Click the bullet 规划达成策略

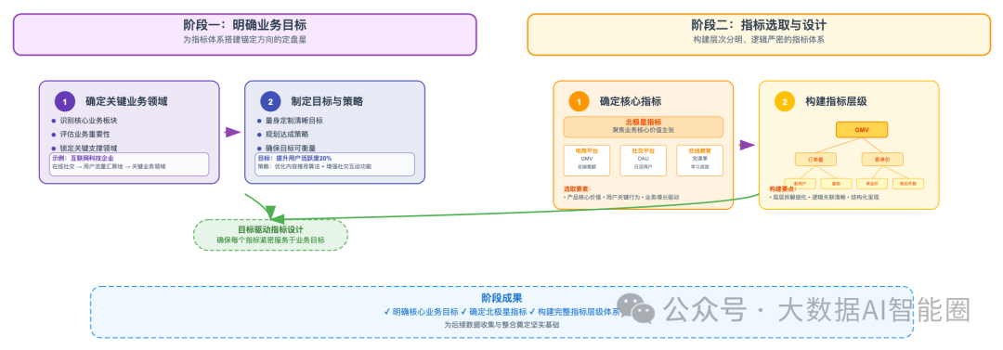click(x=287, y=135)
